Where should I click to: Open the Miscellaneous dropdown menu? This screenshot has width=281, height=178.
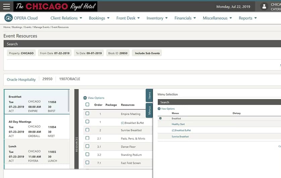pyautogui.click(x=217, y=18)
